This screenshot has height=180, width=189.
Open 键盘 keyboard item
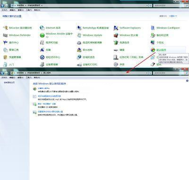coord(119,50)
